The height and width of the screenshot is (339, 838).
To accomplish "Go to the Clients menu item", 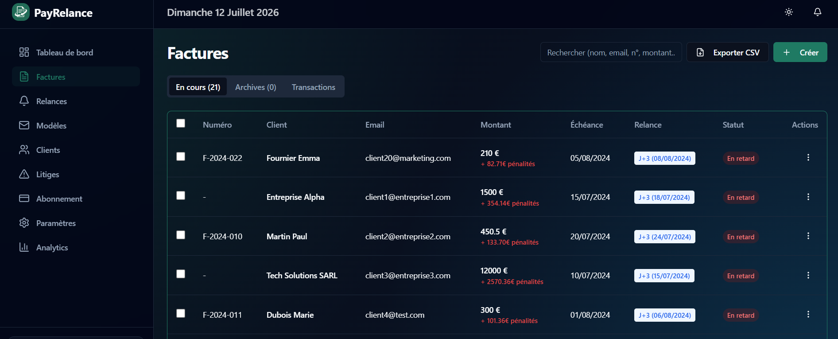I will click(x=76, y=150).
